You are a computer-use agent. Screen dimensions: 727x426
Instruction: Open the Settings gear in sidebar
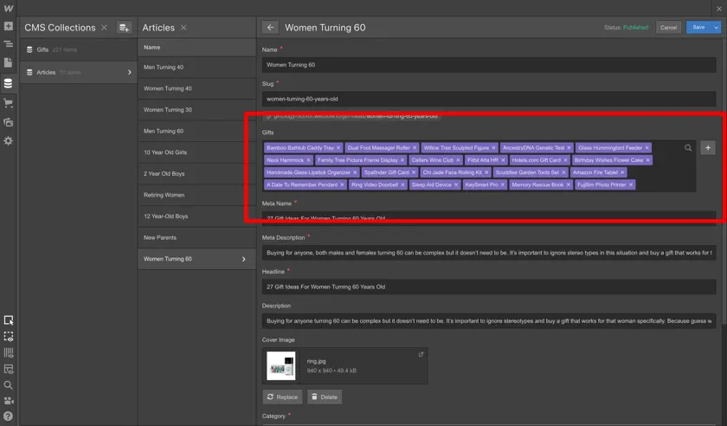tap(9, 140)
